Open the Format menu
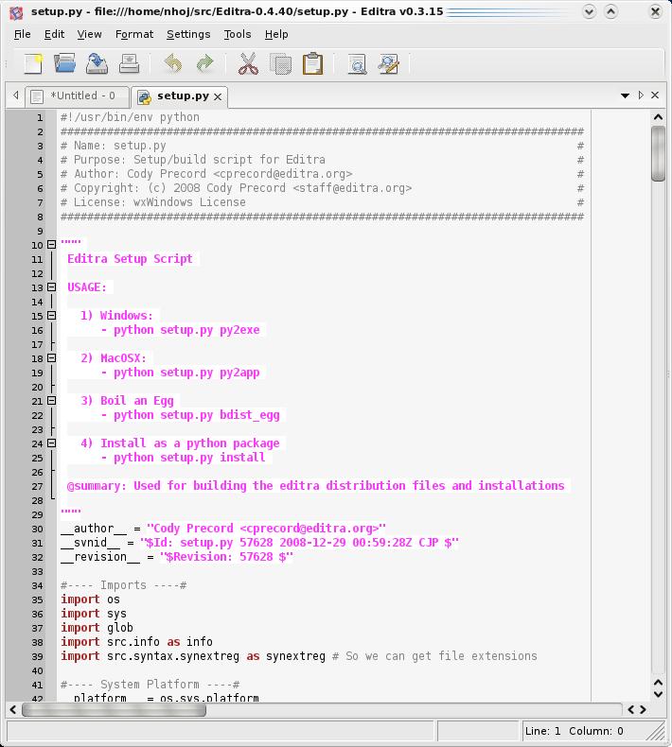This screenshot has height=747, width=672. (x=134, y=34)
